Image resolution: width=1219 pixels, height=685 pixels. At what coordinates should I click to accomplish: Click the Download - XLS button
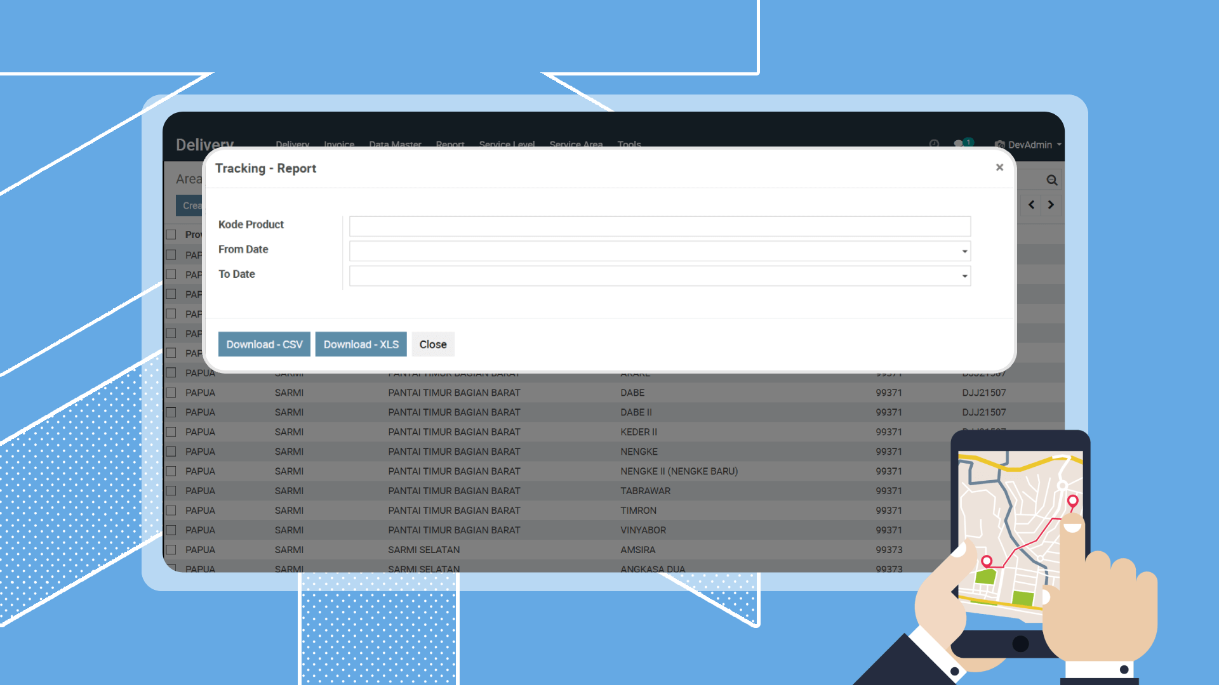pos(361,344)
